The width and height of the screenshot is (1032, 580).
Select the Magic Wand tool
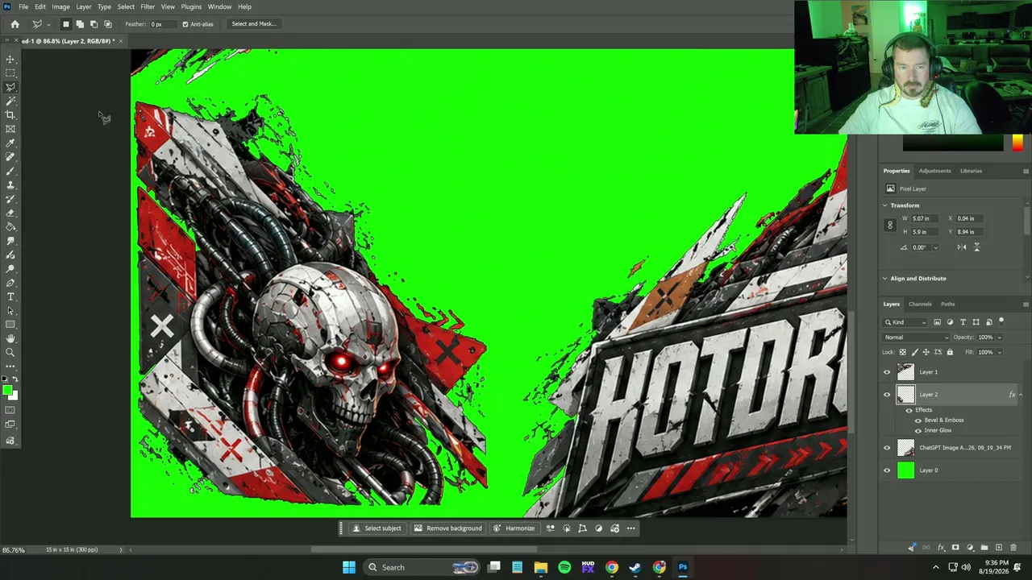pos(10,101)
